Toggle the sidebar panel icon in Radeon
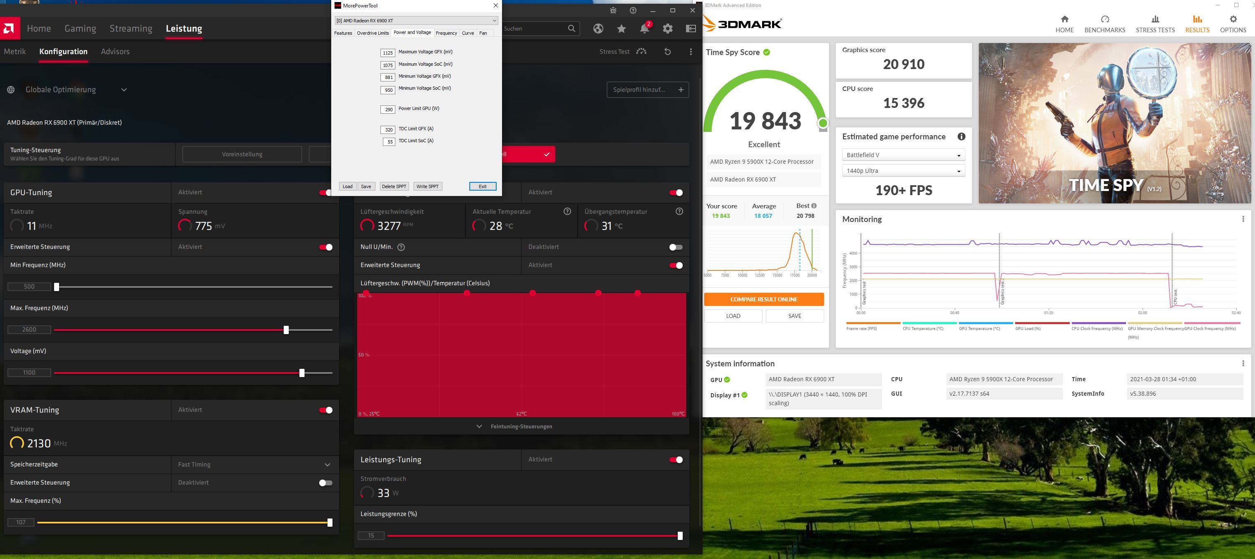The image size is (1255, 559). tap(691, 28)
